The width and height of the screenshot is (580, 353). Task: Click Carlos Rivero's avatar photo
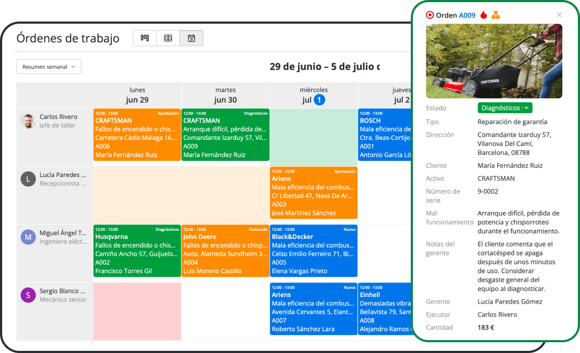[28, 121]
